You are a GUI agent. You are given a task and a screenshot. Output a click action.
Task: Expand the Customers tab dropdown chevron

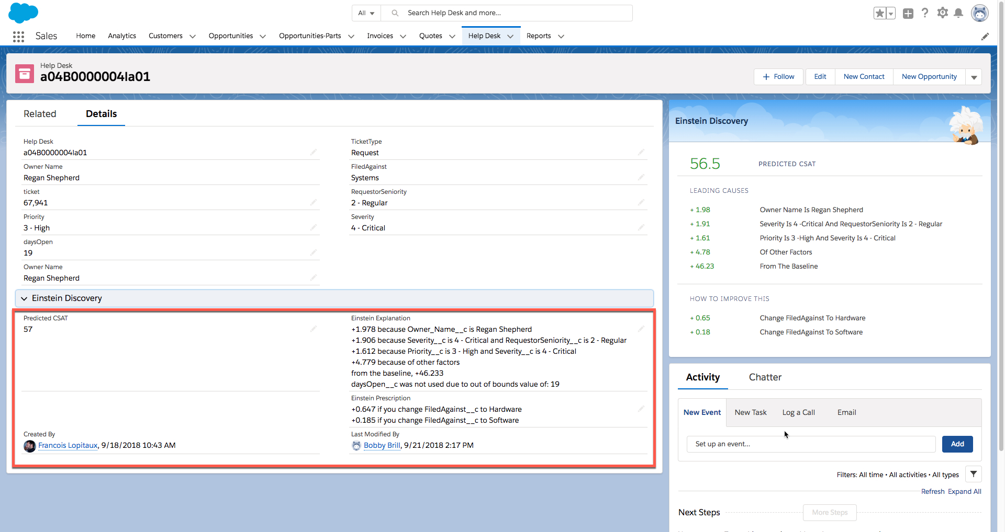[193, 36]
